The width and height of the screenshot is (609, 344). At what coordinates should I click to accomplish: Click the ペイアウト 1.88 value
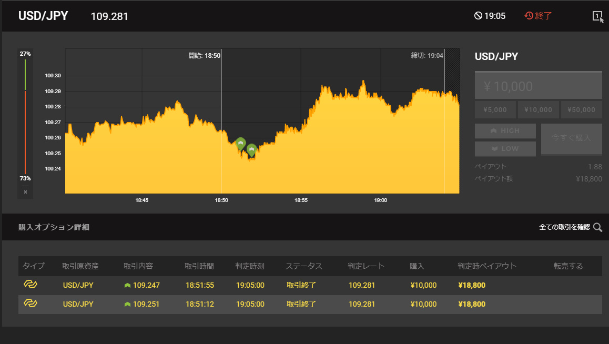pyautogui.click(x=595, y=167)
